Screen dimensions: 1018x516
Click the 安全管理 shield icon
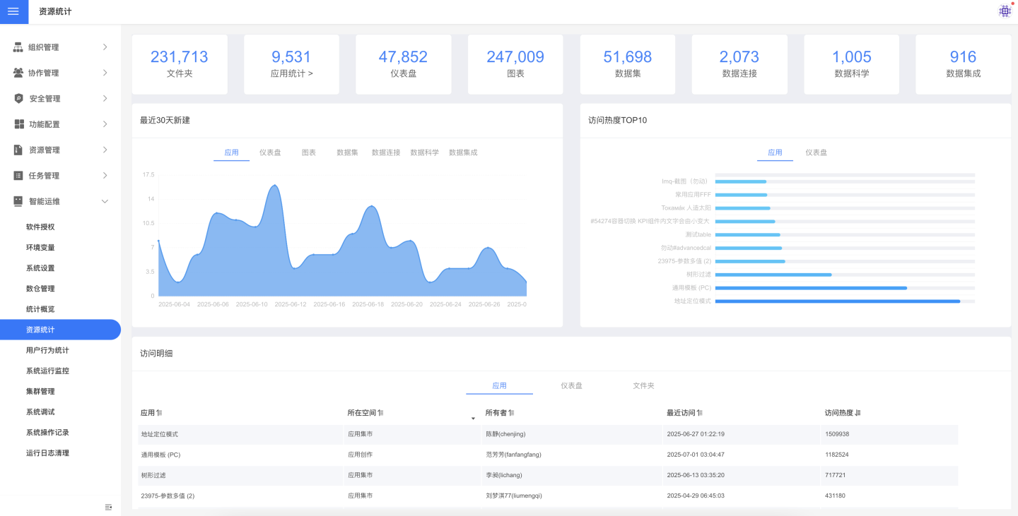point(18,99)
